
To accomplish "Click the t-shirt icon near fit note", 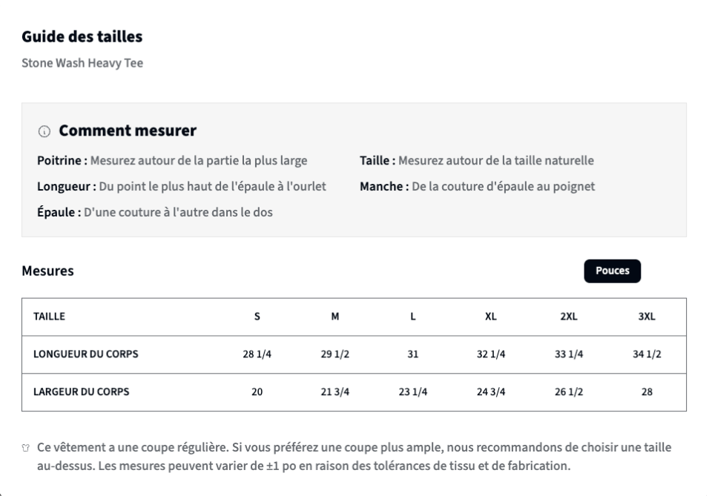I will pos(26,448).
